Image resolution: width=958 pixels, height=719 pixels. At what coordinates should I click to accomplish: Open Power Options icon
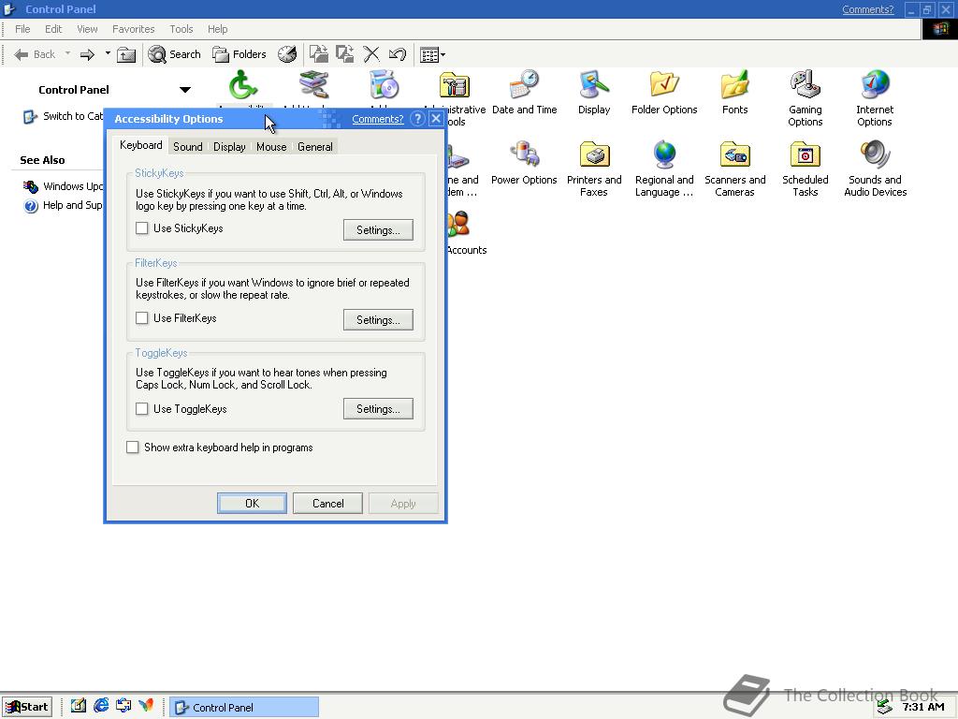pos(524,163)
